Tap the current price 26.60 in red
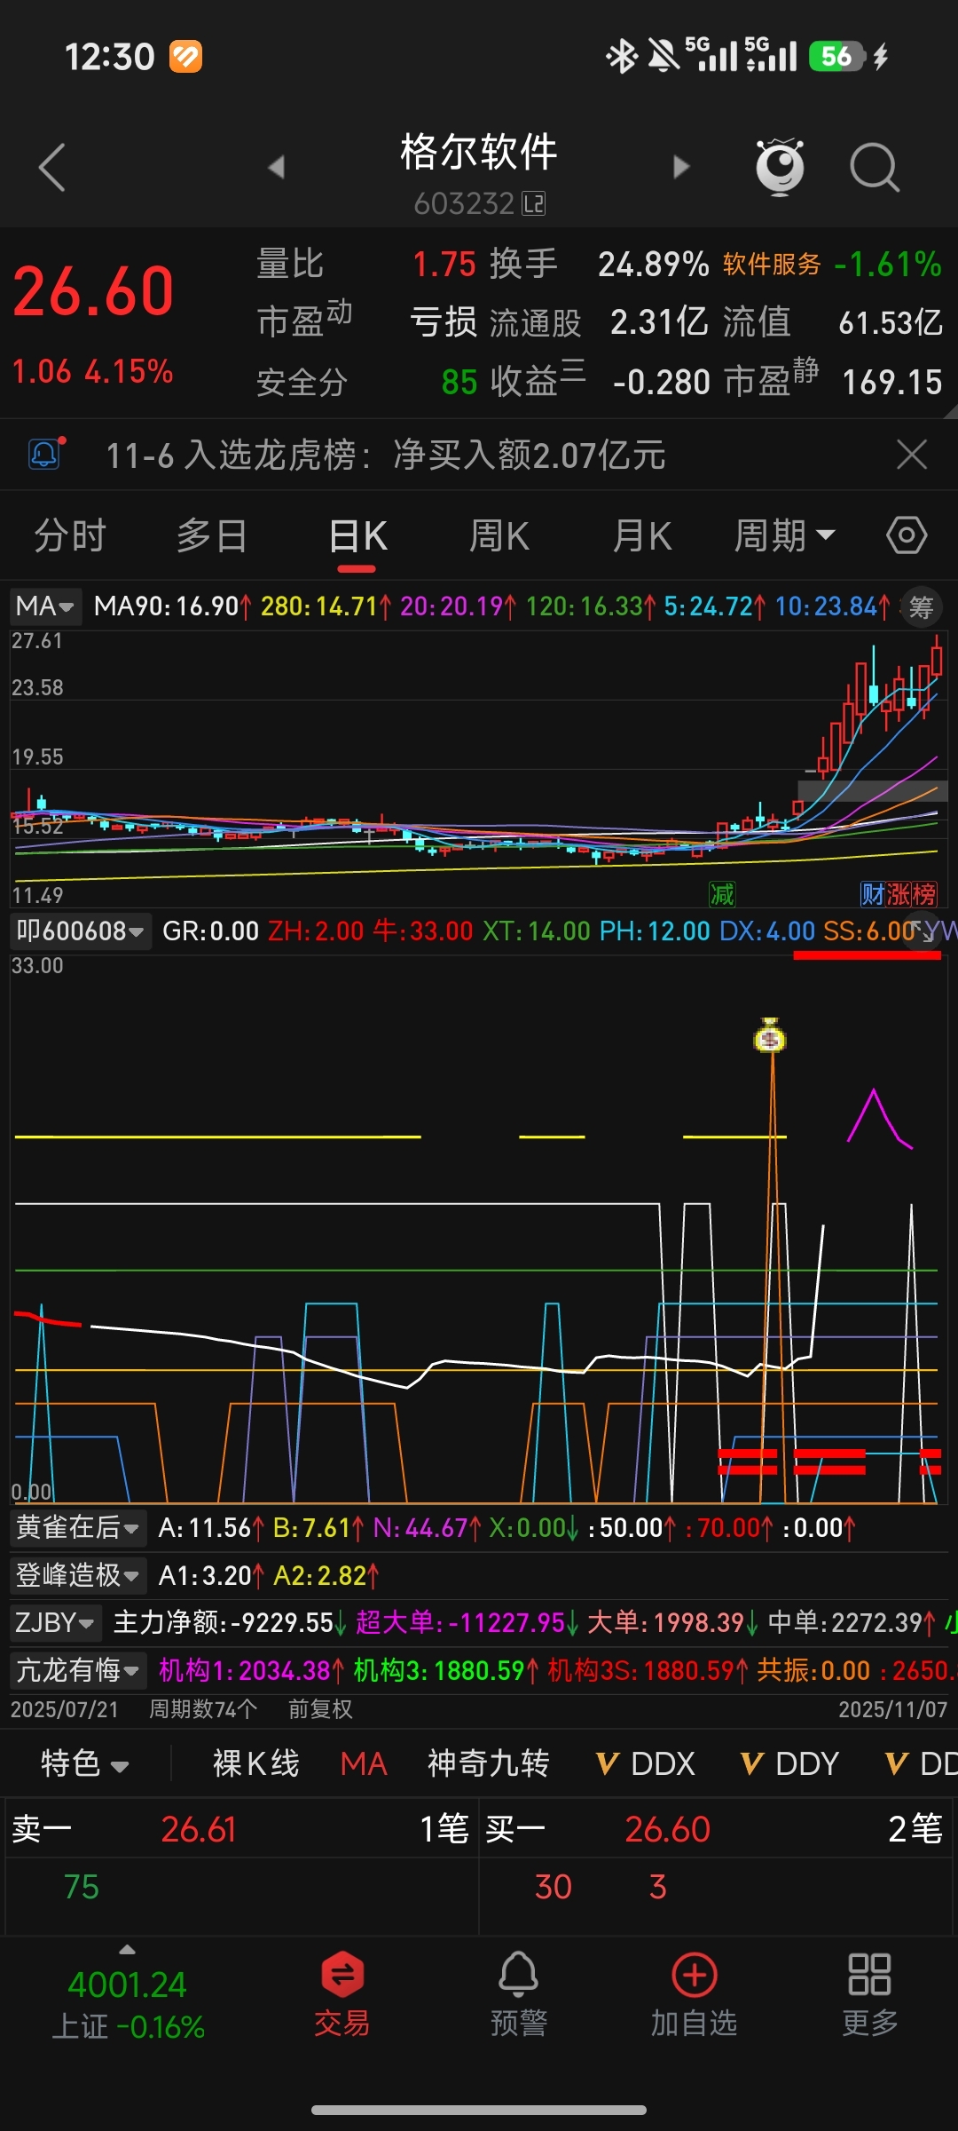This screenshot has height=2131, width=958. (x=93, y=291)
